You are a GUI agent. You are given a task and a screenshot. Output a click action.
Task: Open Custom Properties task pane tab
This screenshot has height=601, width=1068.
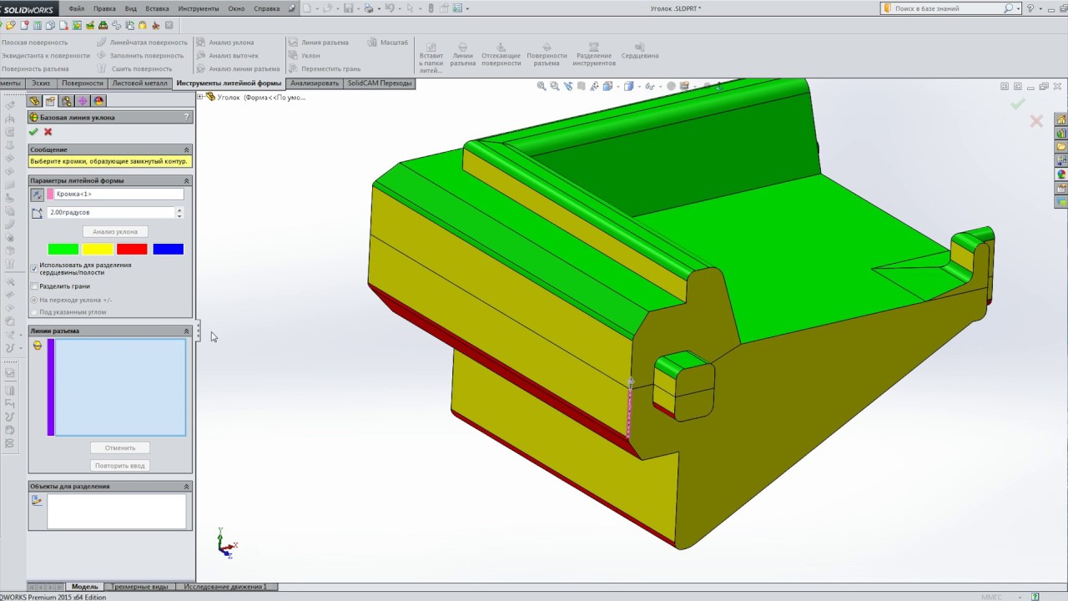pos(1061,189)
